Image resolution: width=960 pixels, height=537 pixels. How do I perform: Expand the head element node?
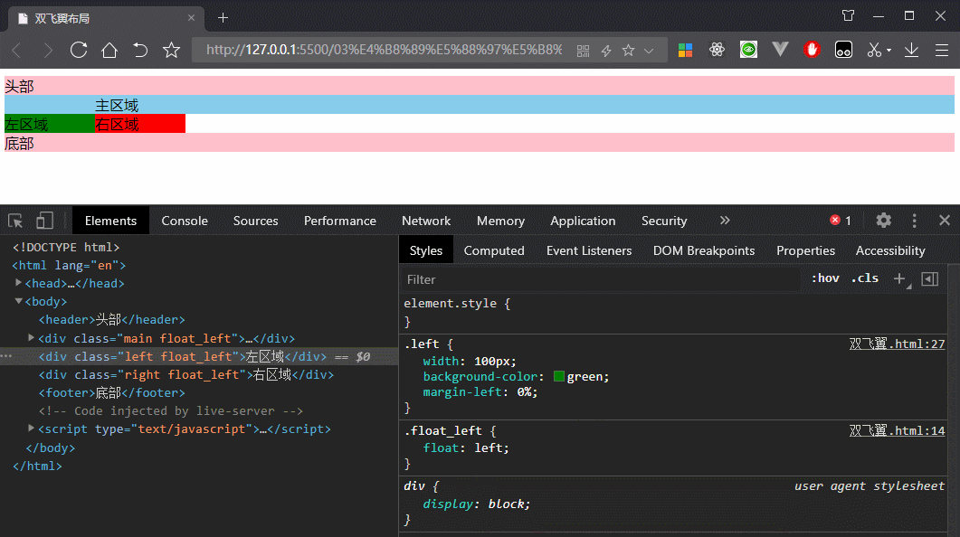18,283
